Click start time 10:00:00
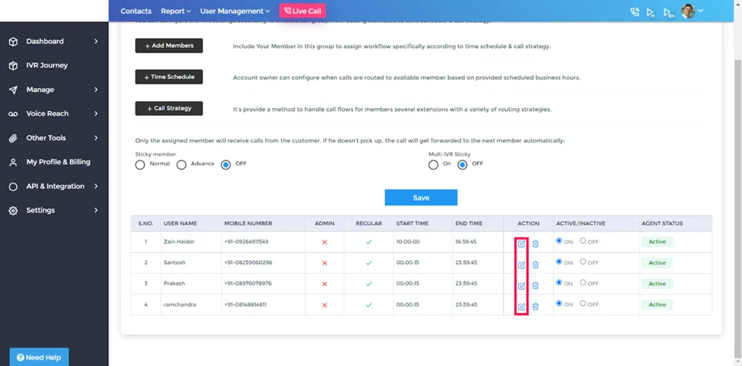Image resolution: width=742 pixels, height=366 pixels. click(x=408, y=242)
